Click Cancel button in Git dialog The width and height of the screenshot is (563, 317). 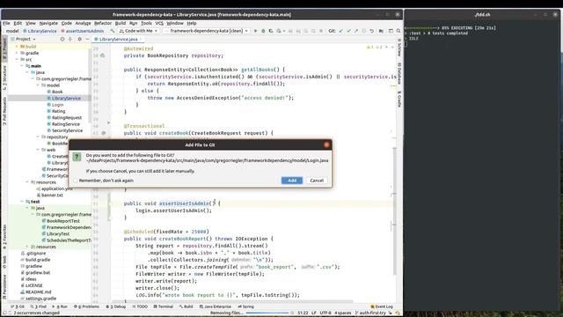tap(317, 181)
